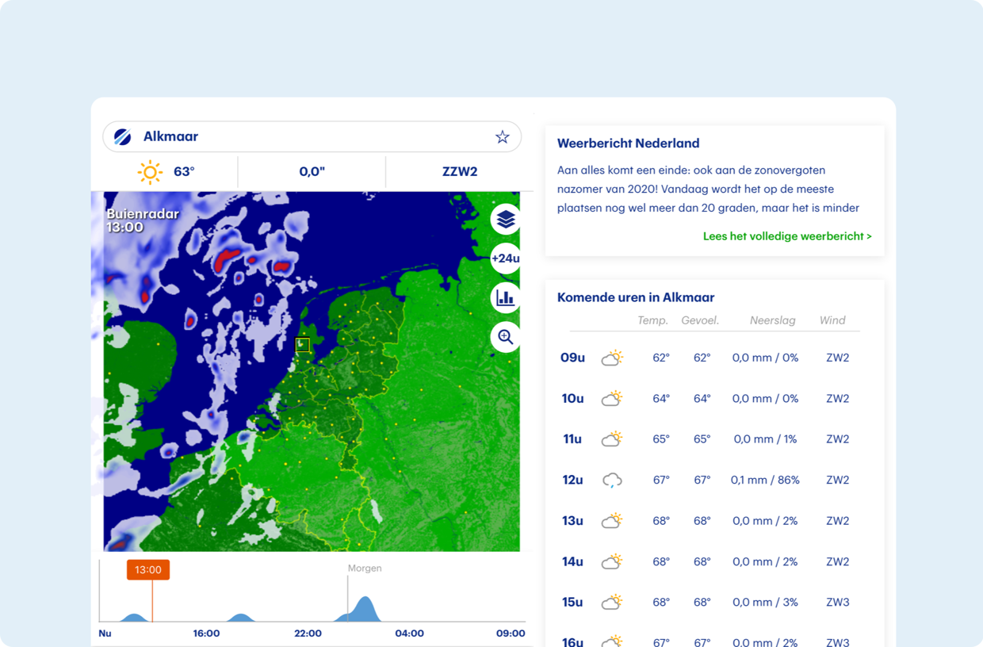Add Alkmaar to favorites with star

[502, 137]
